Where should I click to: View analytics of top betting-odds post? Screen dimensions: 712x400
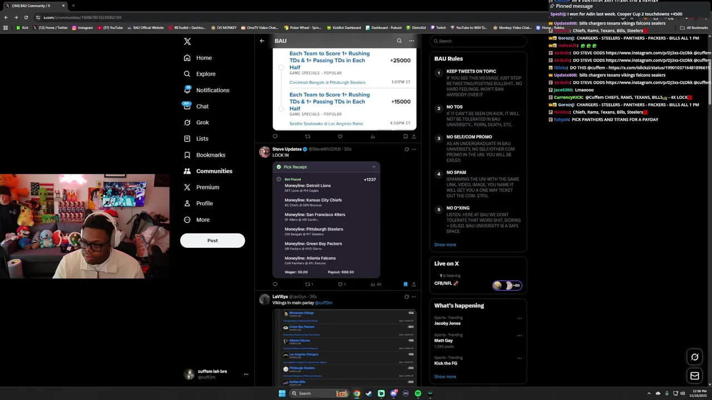[373, 137]
